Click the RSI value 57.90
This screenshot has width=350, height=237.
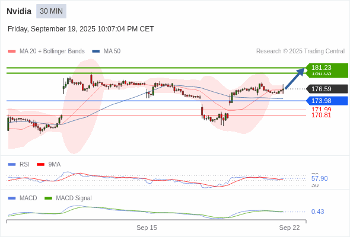[x=319, y=178]
